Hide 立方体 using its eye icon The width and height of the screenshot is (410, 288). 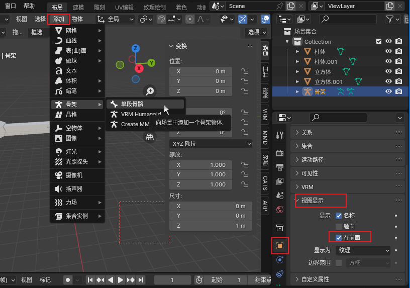pos(388,71)
